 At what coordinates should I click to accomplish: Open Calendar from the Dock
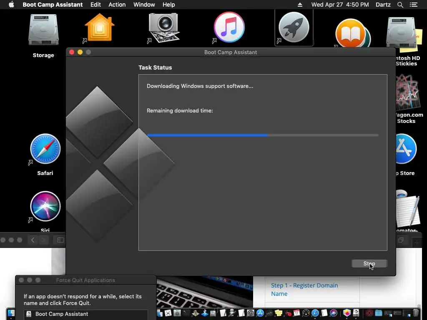click(x=296, y=313)
